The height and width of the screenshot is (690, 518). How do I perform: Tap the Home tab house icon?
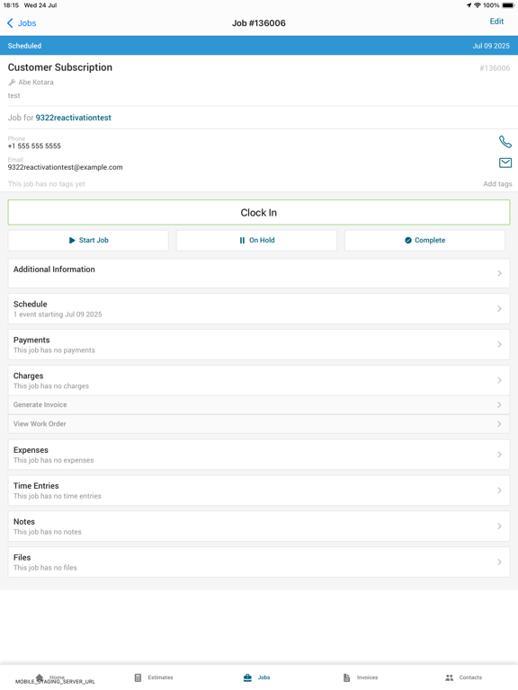40,677
